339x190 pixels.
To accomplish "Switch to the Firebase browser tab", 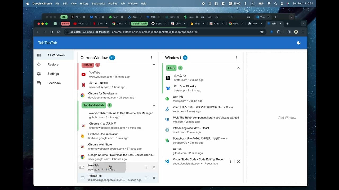I will tap(197, 23).
